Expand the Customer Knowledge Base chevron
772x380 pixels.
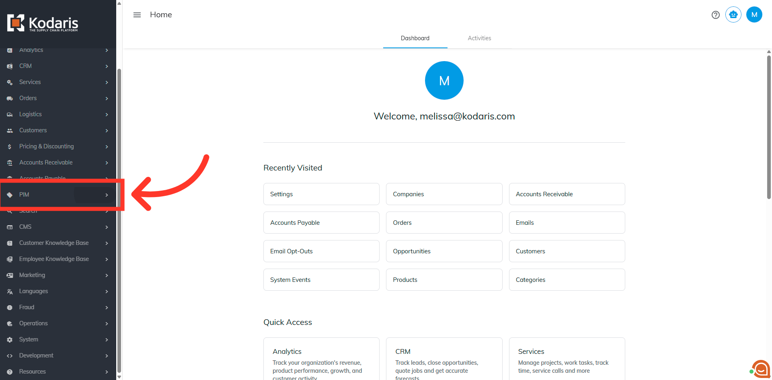[107, 243]
